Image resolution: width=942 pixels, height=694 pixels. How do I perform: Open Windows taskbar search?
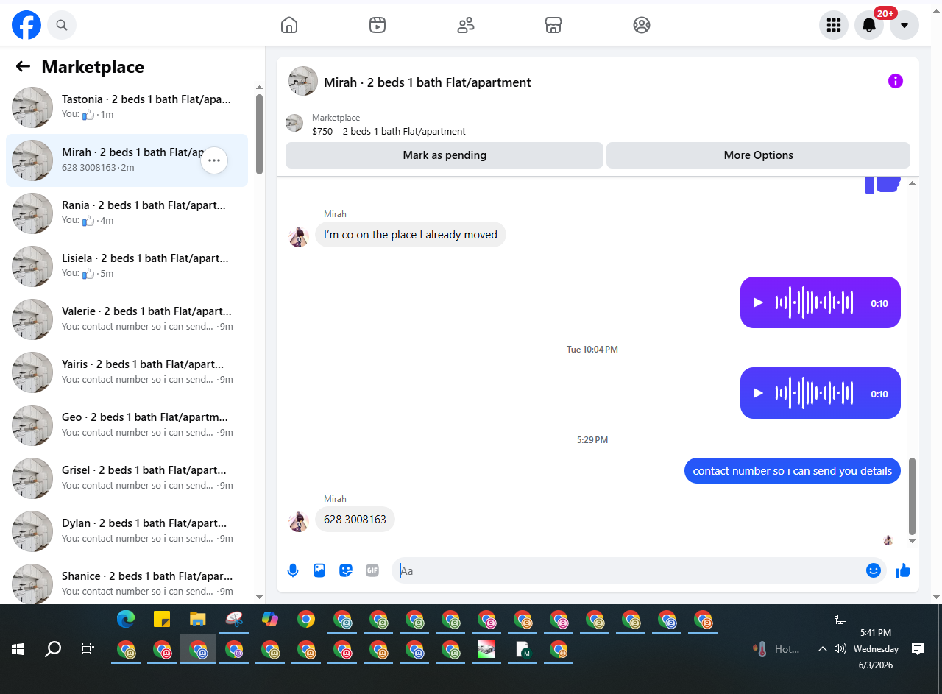point(53,649)
